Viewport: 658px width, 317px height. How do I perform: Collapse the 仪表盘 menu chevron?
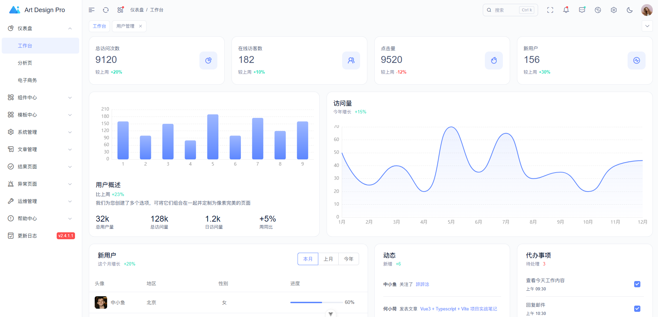coord(70,28)
